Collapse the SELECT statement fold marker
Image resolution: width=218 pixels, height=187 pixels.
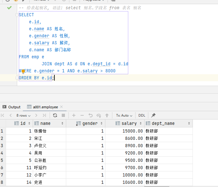[x=17, y=15]
